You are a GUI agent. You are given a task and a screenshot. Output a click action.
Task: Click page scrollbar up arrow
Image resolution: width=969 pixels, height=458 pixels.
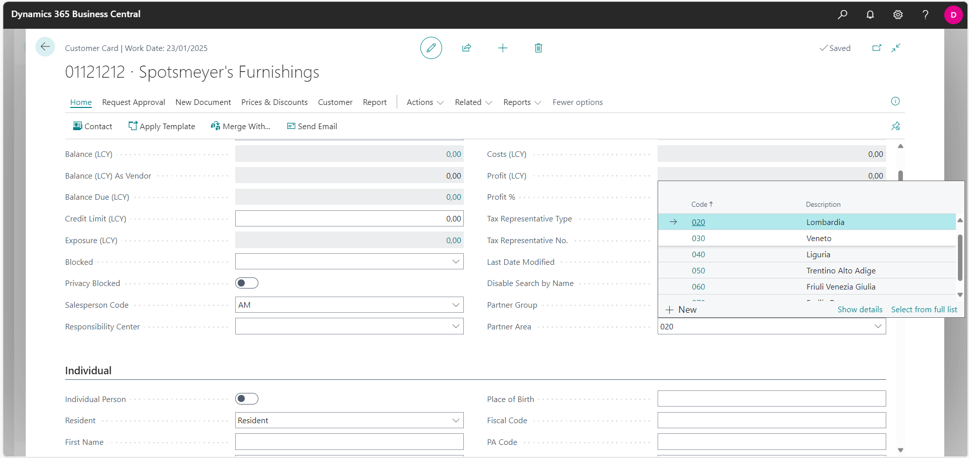pos(900,146)
